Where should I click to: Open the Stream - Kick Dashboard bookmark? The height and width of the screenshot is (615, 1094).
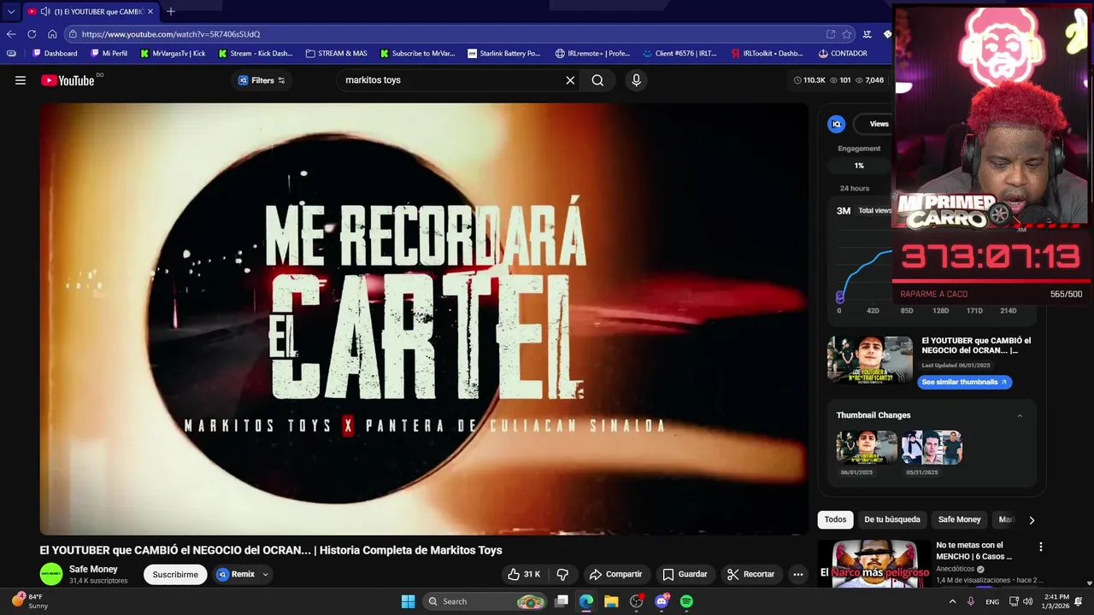(256, 53)
